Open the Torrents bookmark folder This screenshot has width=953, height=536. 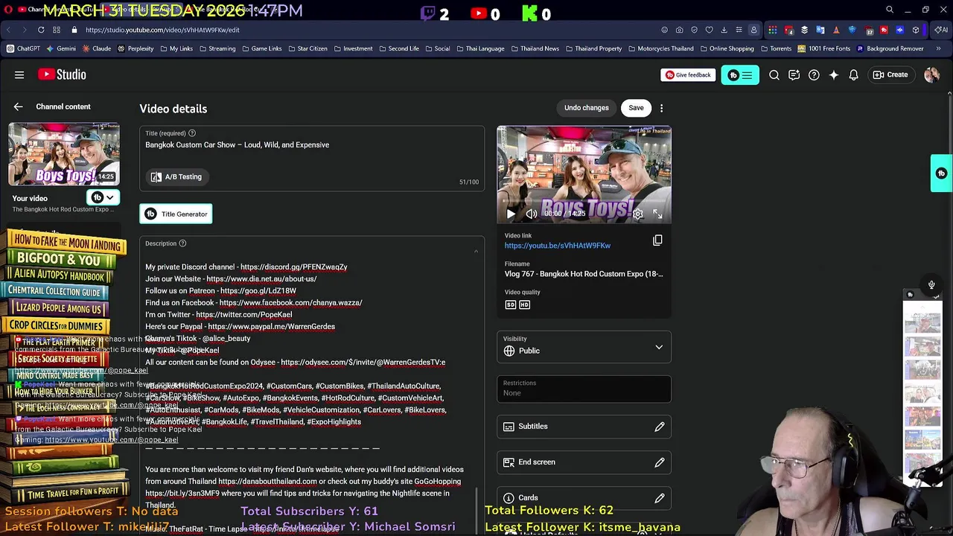(x=775, y=48)
